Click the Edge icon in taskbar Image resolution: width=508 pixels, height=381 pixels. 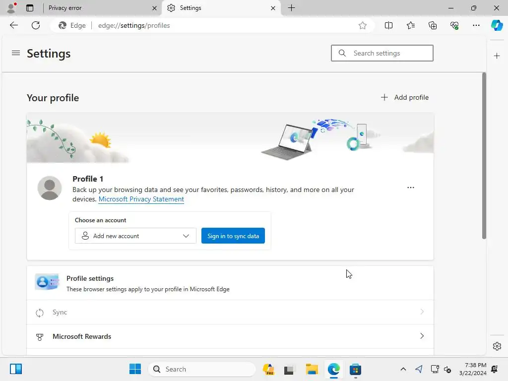(x=334, y=369)
